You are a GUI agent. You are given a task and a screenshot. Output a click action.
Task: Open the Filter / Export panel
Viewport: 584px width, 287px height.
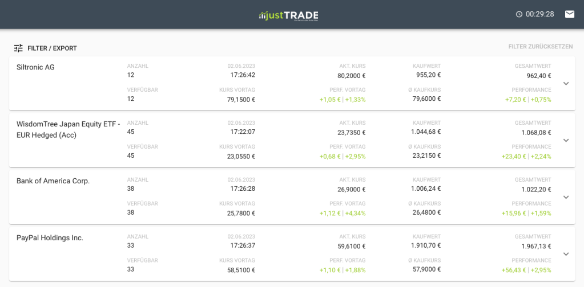point(51,48)
